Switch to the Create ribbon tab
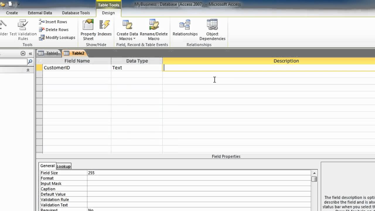Screen dimensions: 375x211 pos(12,13)
